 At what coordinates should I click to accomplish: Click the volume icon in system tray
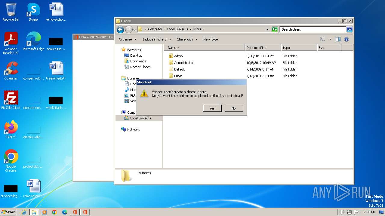342,212
